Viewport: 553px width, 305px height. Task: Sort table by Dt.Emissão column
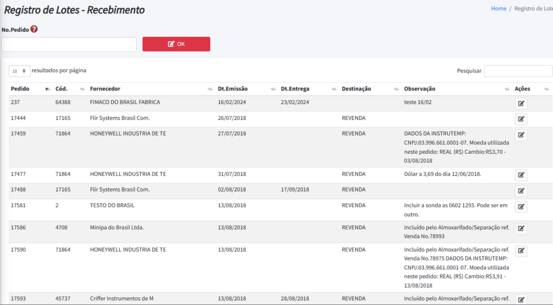point(247,89)
